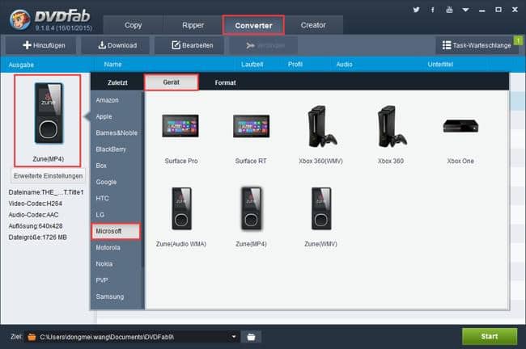Switch to the Converter tab
The height and width of the screenshot is (349, 526).
click(253, 25)
